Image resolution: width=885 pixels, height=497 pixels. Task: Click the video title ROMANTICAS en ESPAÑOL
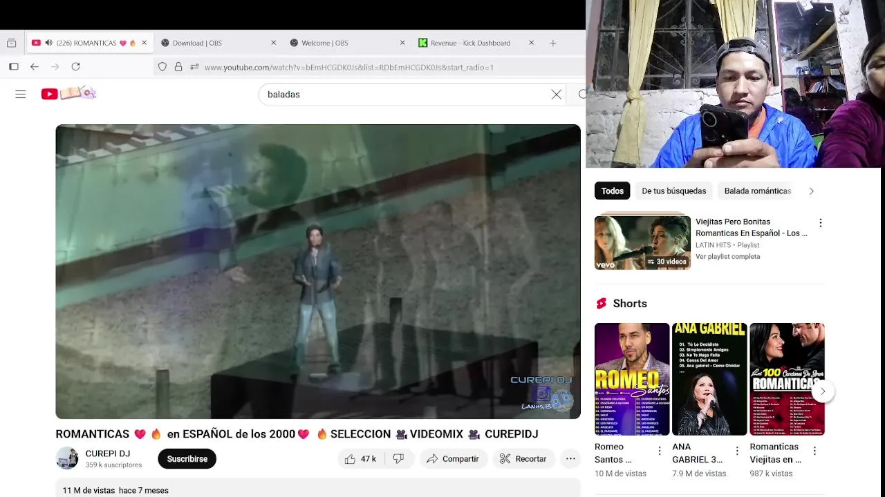point(297,434)
